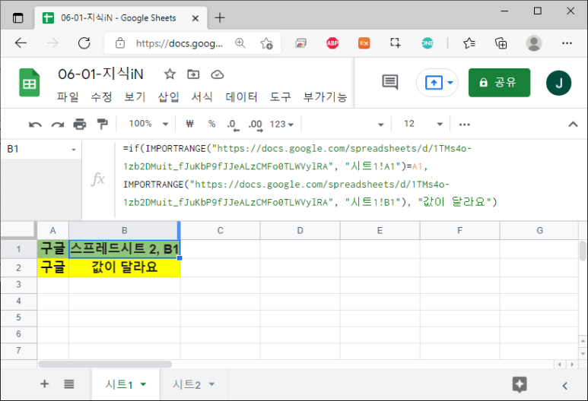
Task: Click the present upload icon button
Action: 434,83
